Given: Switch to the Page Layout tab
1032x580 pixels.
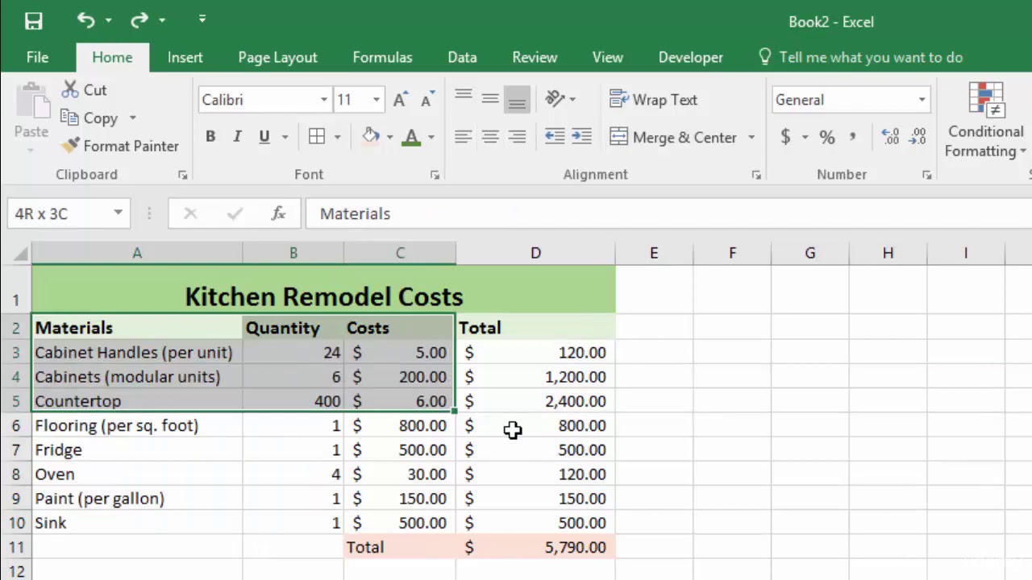Looking at the screenshot, I should click(x=277, y=57).
